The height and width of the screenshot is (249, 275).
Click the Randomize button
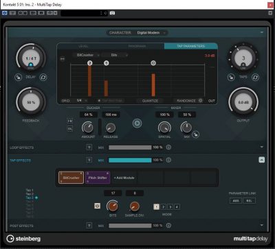pyautogui.click(x=186, y=101)
